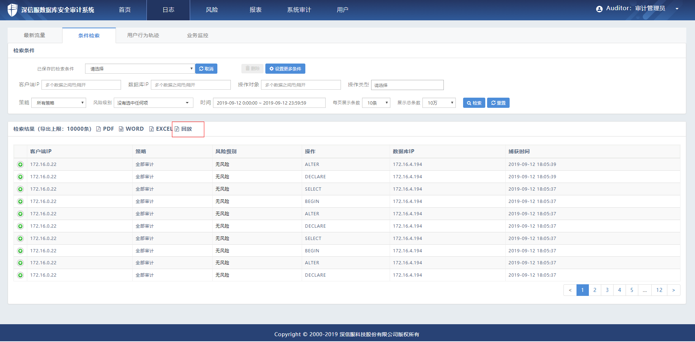Click the 重置 reset button
The image size is (695, 342).
[x=498, y=103]
